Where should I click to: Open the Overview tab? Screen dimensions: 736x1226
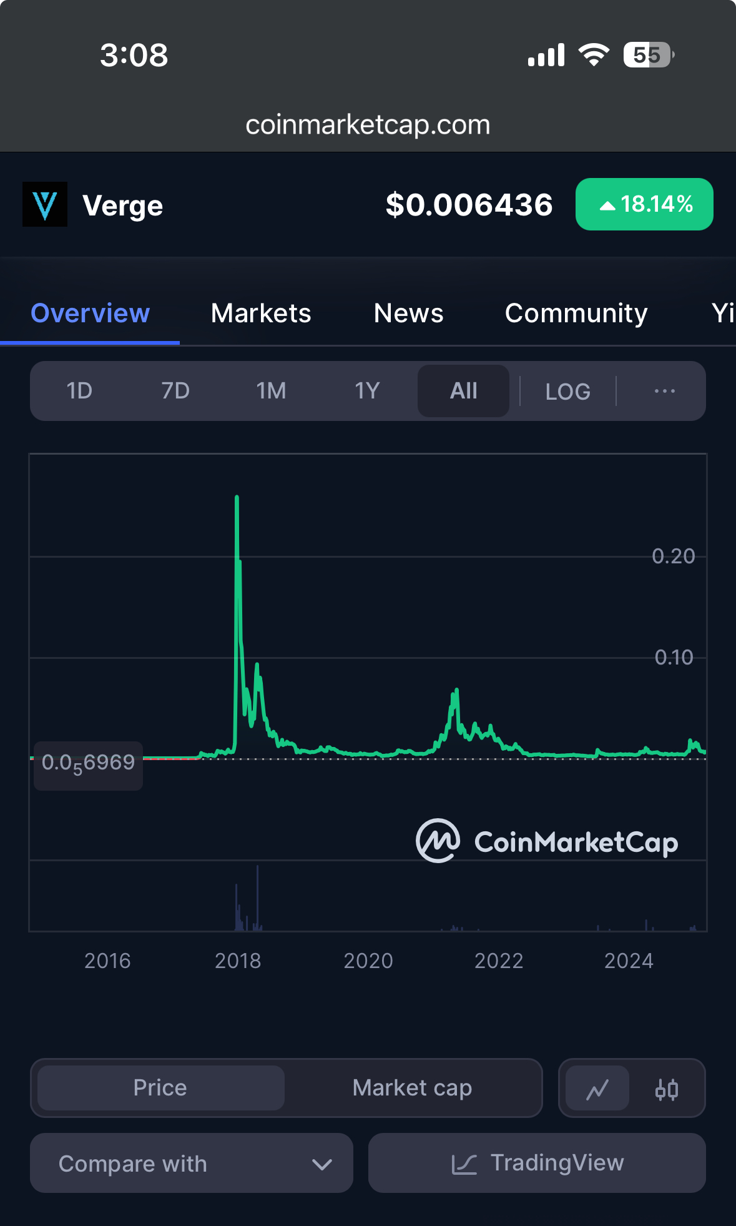91,313
